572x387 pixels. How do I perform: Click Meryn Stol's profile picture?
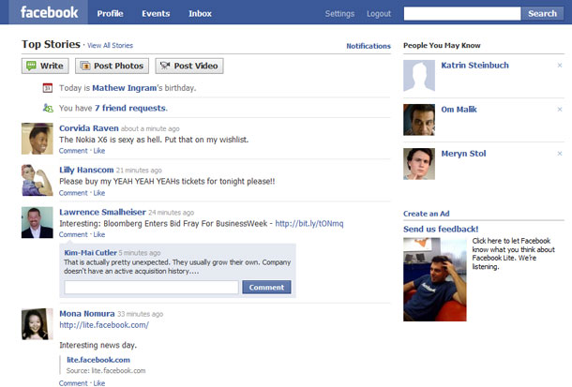point(419,164)
